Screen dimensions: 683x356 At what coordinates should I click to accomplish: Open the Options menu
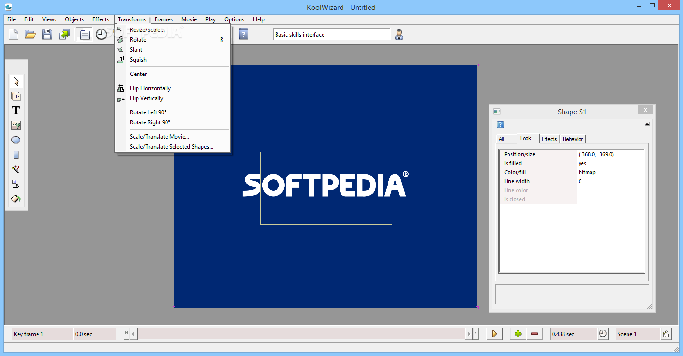pos(234,19)
